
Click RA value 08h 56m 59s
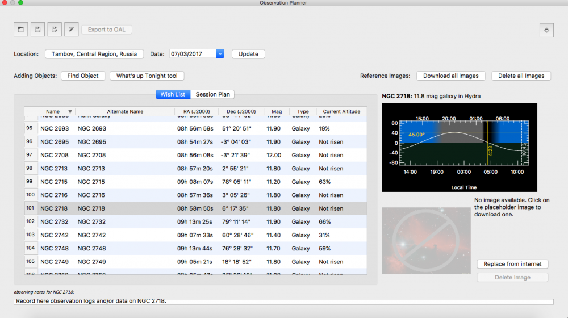195,128
